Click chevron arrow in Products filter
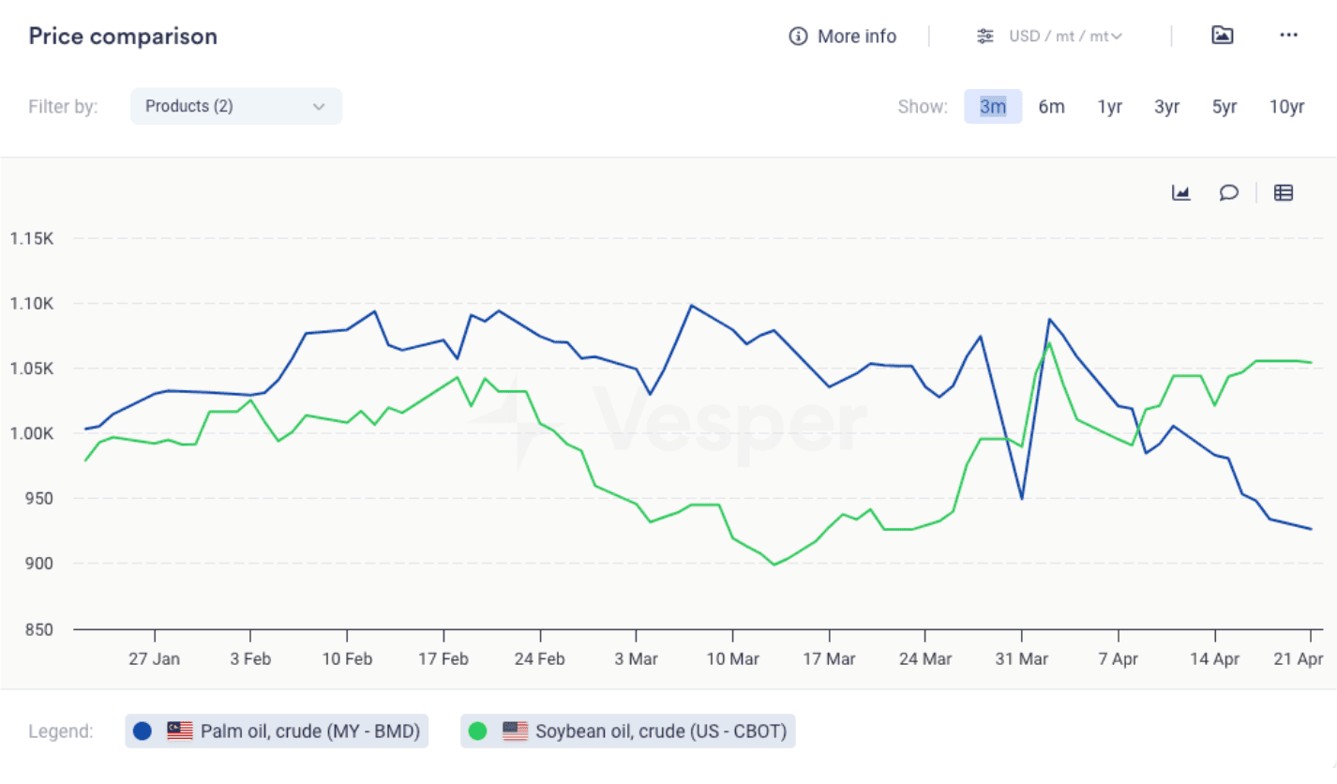This screenshot has width=1337, height=784. 319,107
